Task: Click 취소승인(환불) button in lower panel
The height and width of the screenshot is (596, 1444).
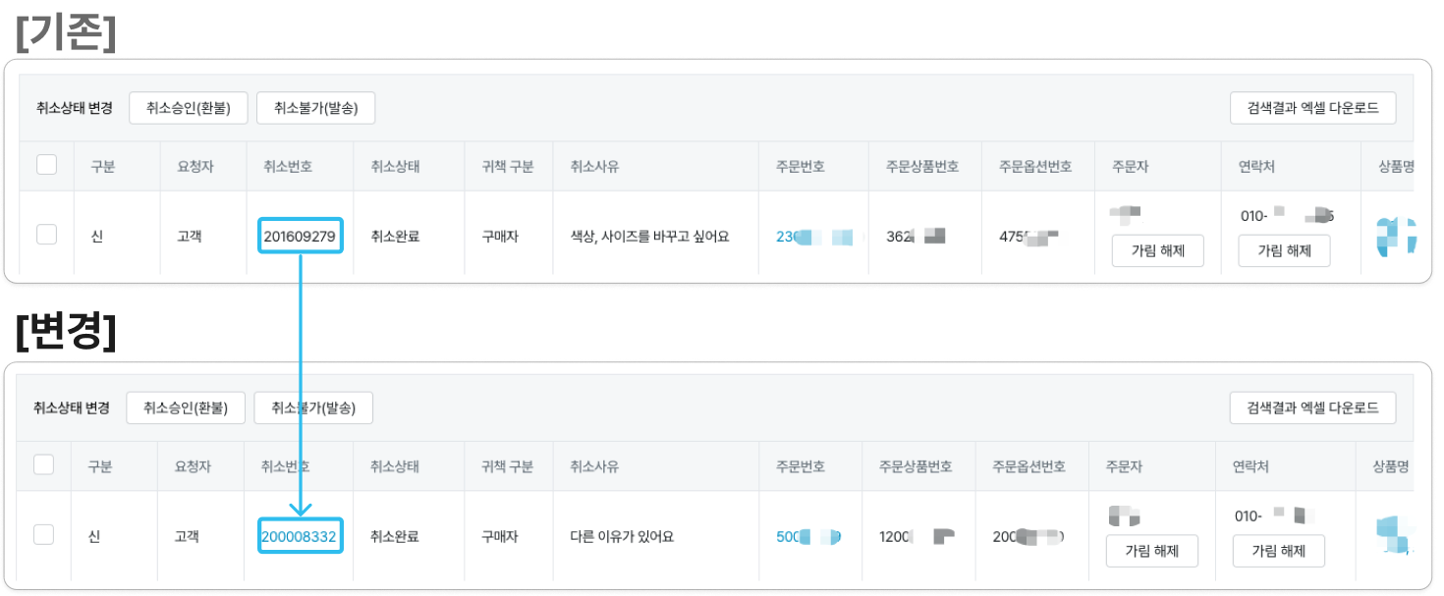Action: (x=186, y=407)
